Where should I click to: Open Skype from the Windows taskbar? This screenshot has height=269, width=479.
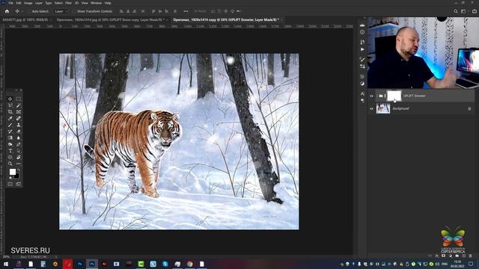pos(165,264)
